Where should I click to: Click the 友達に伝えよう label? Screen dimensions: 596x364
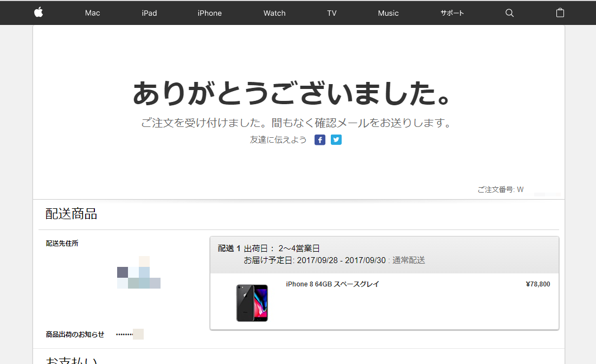(x=278, y=140)
